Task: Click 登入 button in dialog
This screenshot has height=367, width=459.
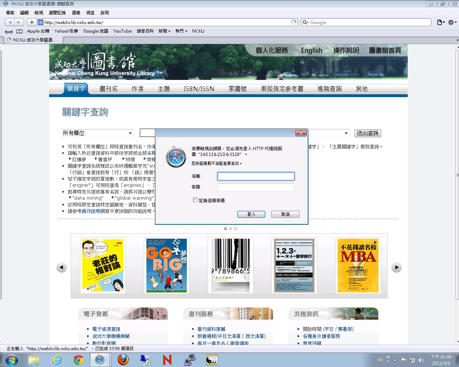Action: point(251,214)
